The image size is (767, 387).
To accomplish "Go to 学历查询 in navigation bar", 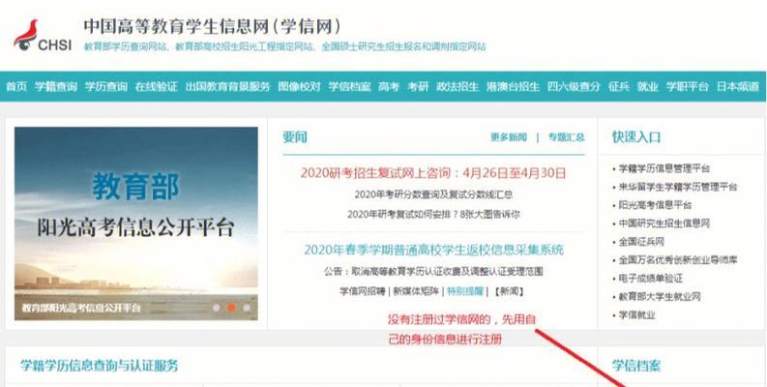I will [106, 87].
